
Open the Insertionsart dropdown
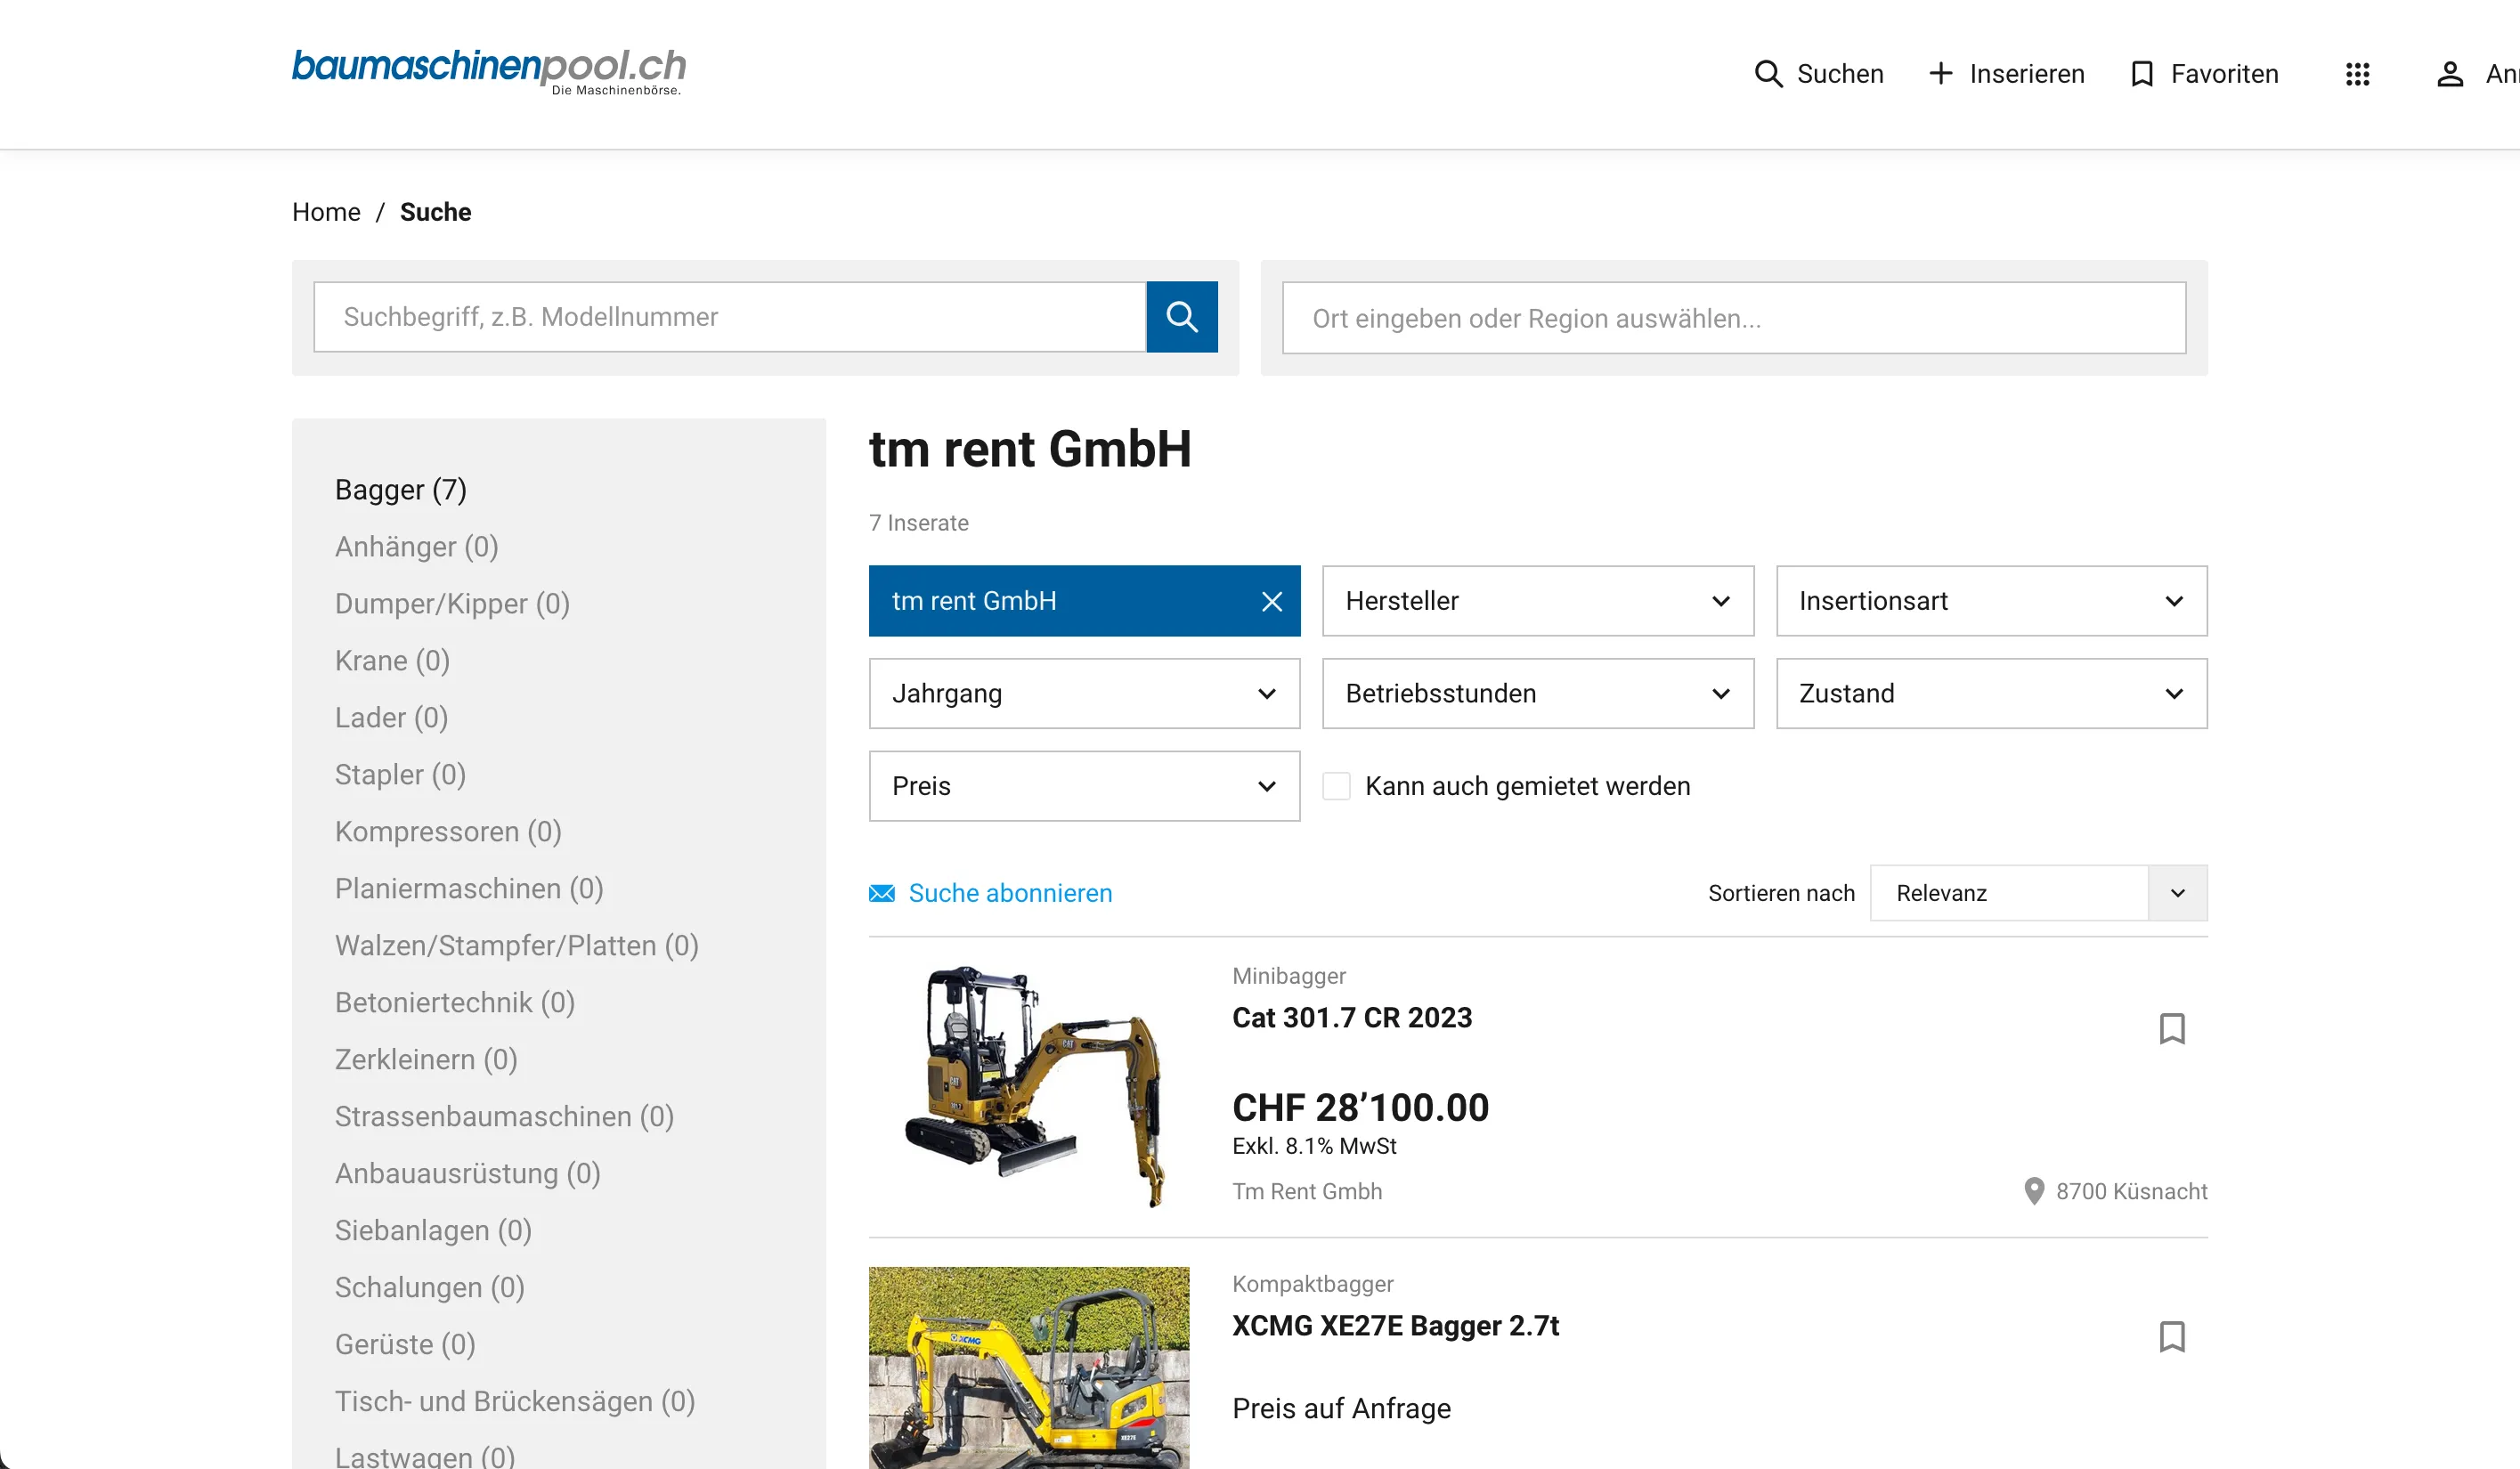(x=1991, y=601)
